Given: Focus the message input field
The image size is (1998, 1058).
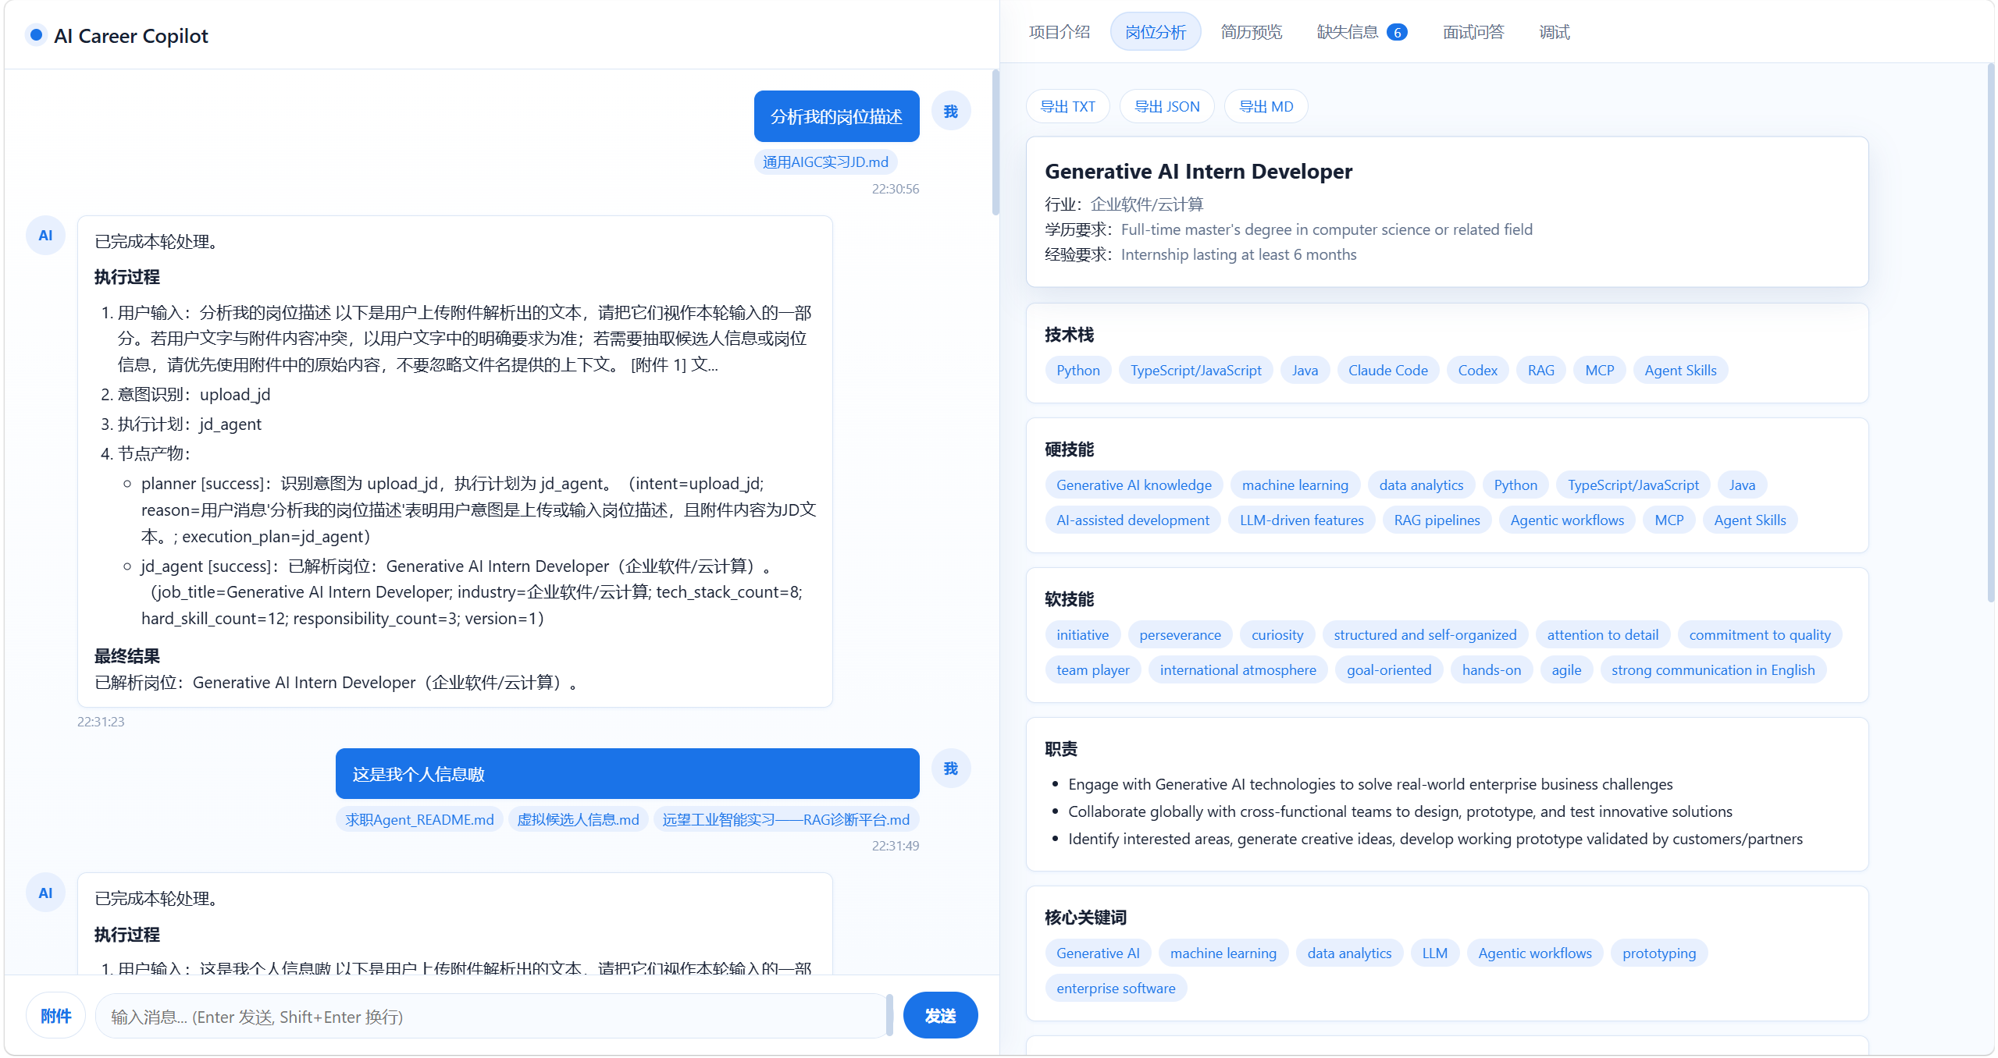Looking at the screenshot, I should click(x=493, y=1016).
